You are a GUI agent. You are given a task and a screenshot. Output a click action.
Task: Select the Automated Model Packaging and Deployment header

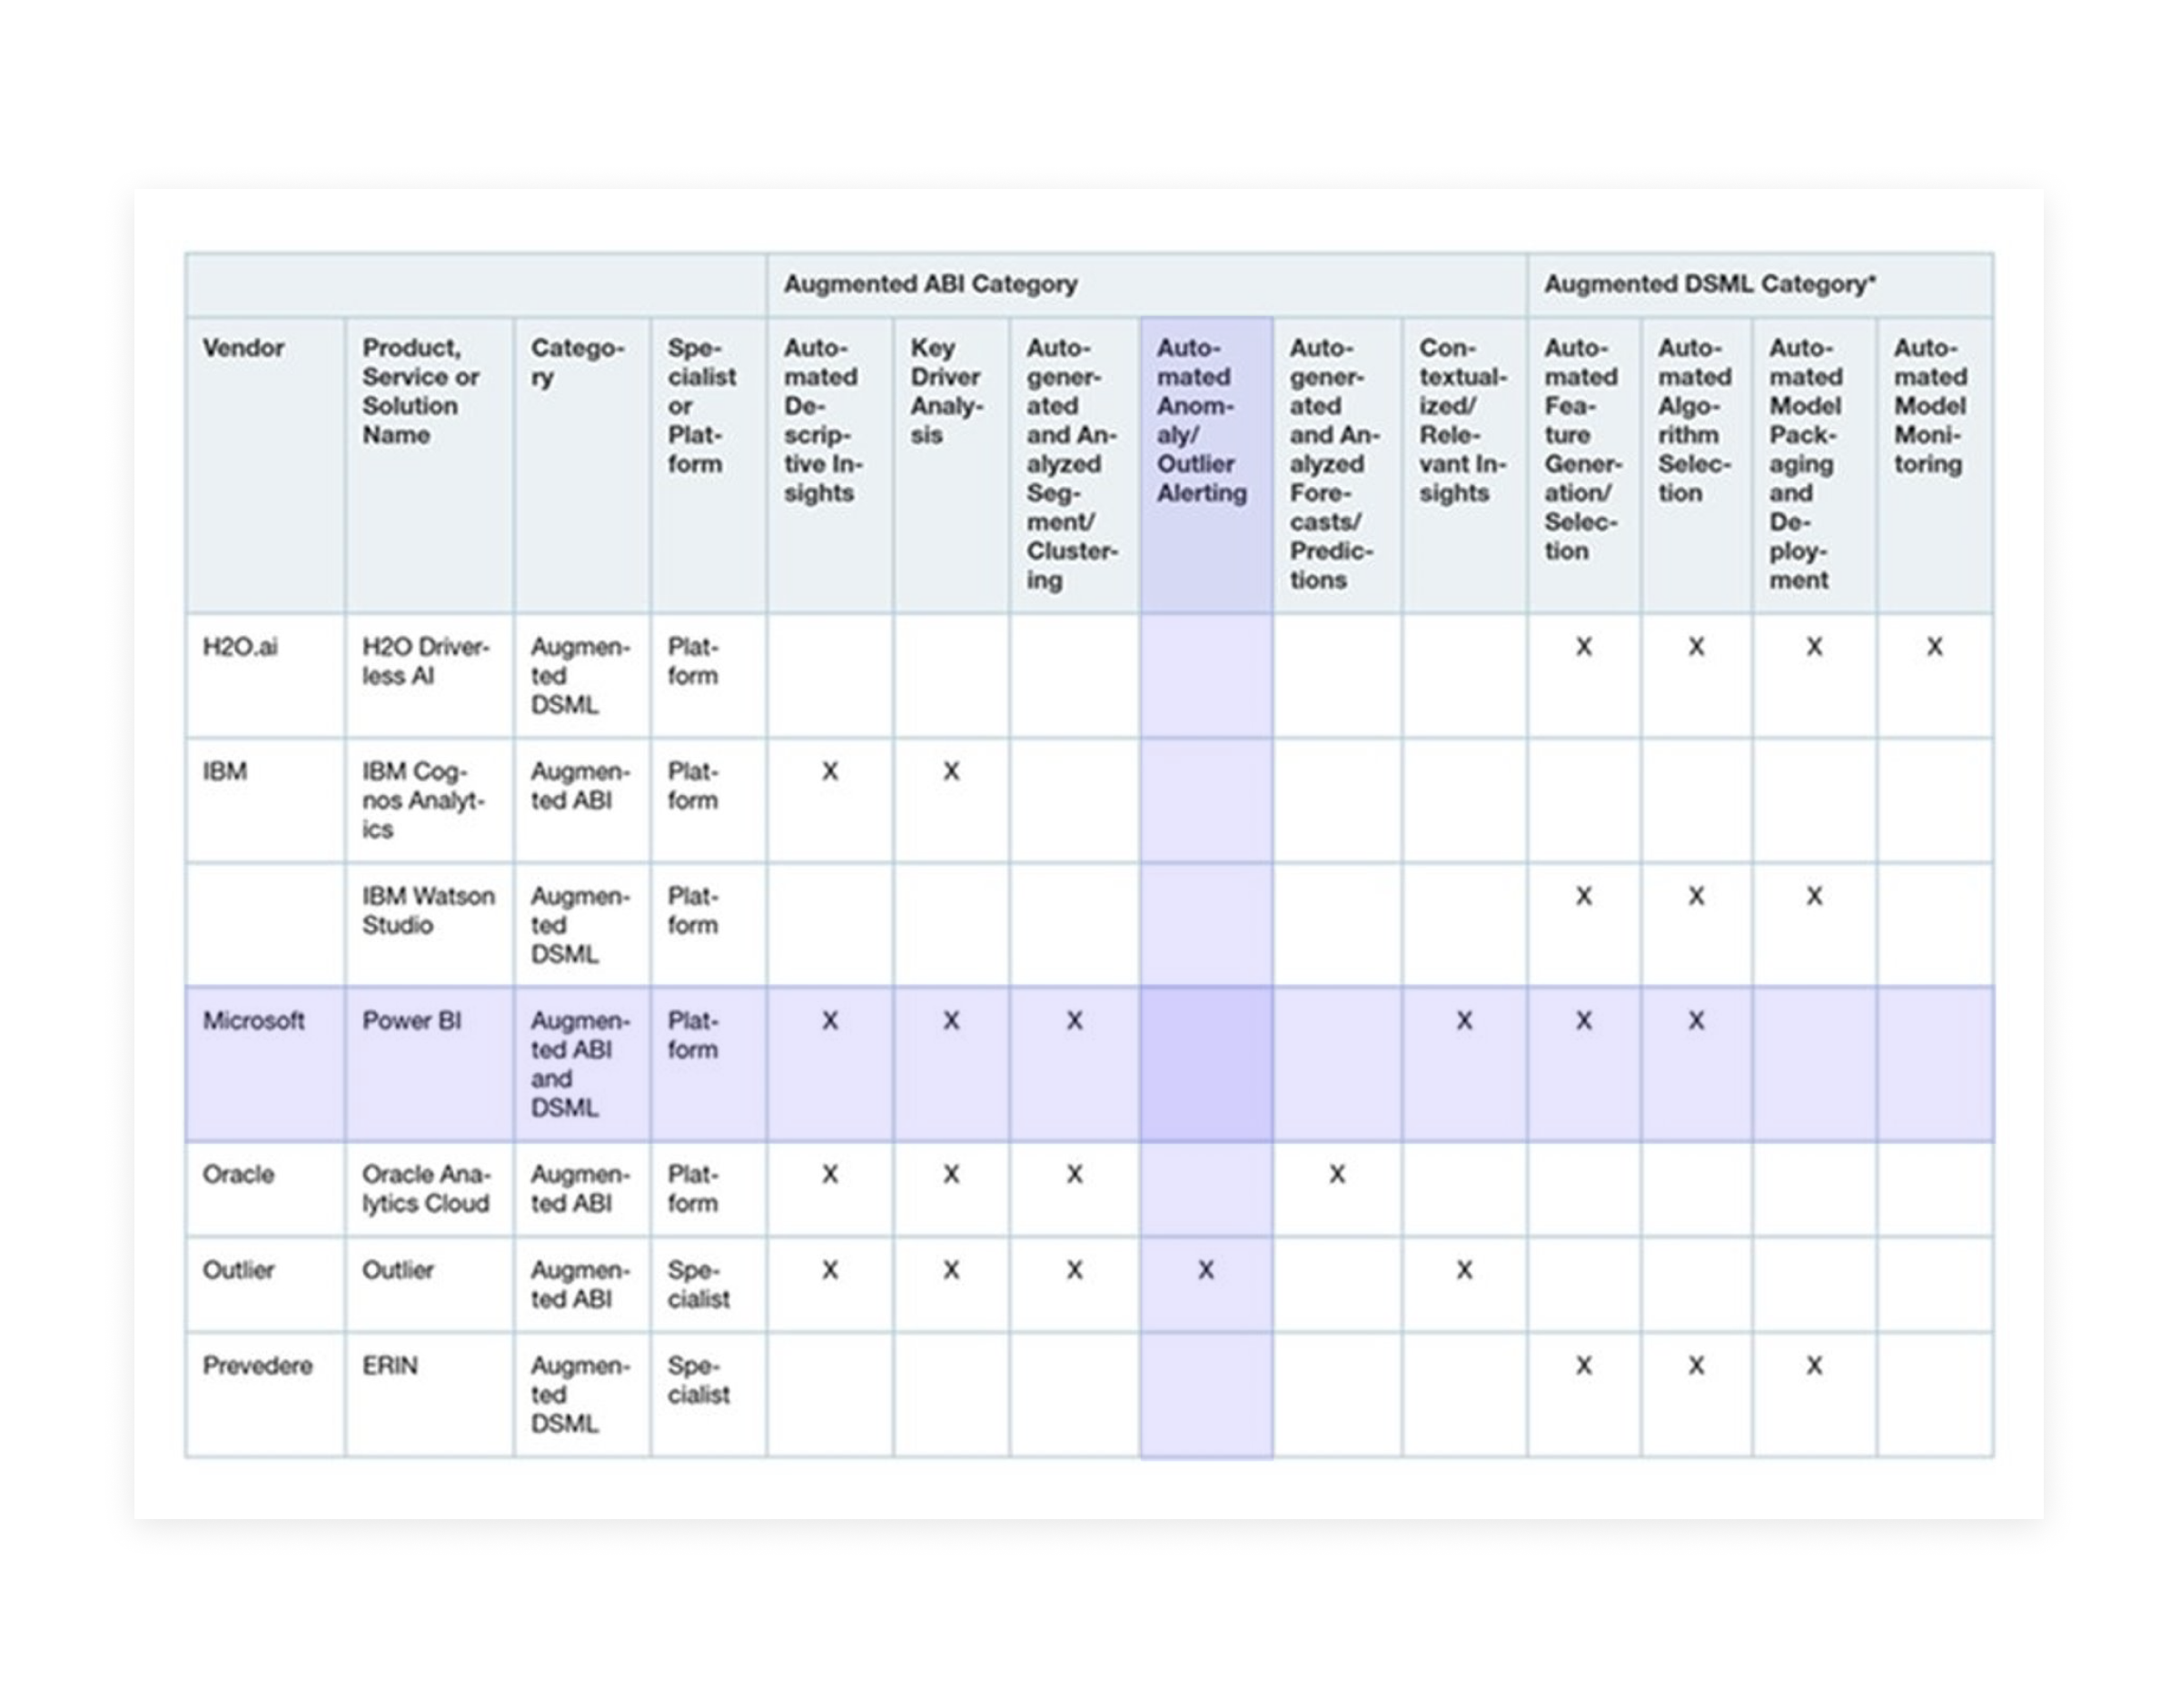point(1805,464)
